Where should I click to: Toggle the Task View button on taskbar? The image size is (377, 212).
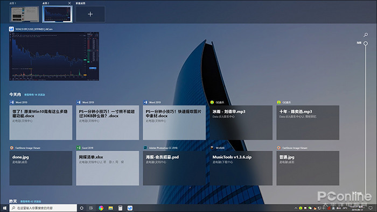[x=91, y=208]
